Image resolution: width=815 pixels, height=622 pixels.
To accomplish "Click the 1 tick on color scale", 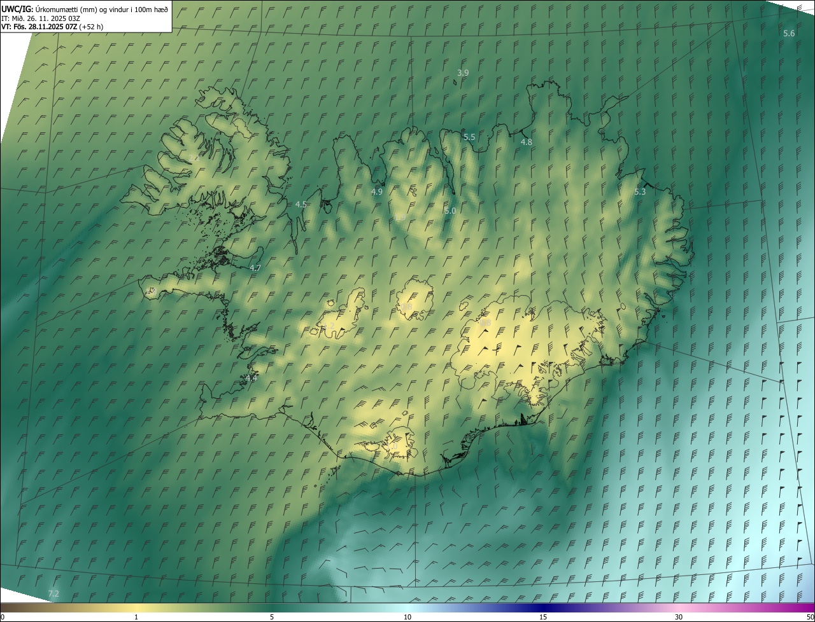I will [136, 617].
